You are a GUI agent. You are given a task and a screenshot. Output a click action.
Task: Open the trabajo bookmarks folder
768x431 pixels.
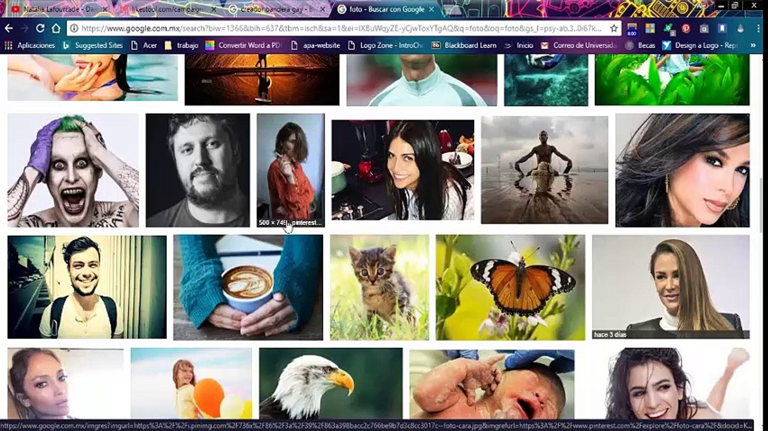(181, 45)
